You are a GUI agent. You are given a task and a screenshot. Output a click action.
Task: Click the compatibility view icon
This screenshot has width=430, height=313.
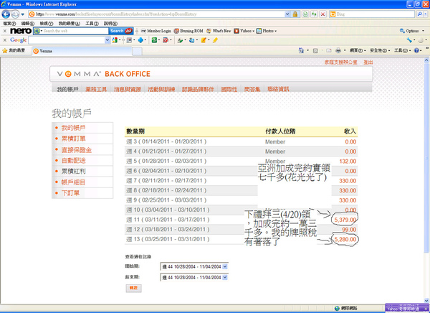305,14
